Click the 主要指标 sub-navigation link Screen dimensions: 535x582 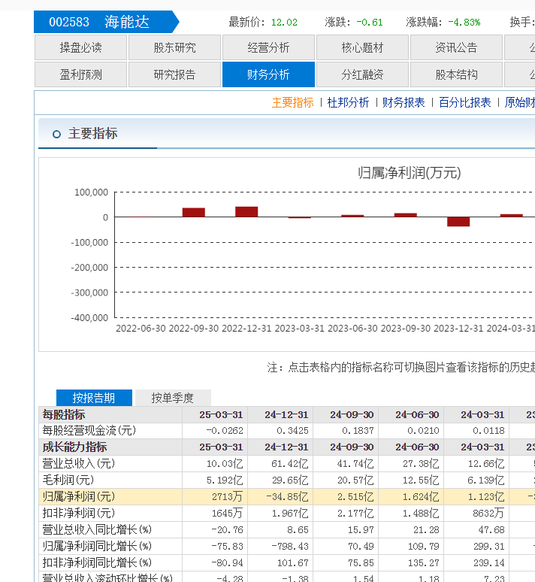click(293, 102)
